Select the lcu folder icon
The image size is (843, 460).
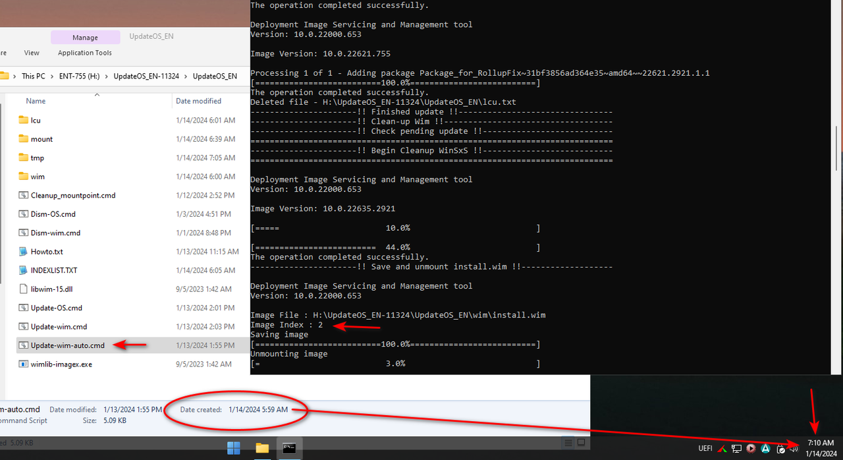24,121
